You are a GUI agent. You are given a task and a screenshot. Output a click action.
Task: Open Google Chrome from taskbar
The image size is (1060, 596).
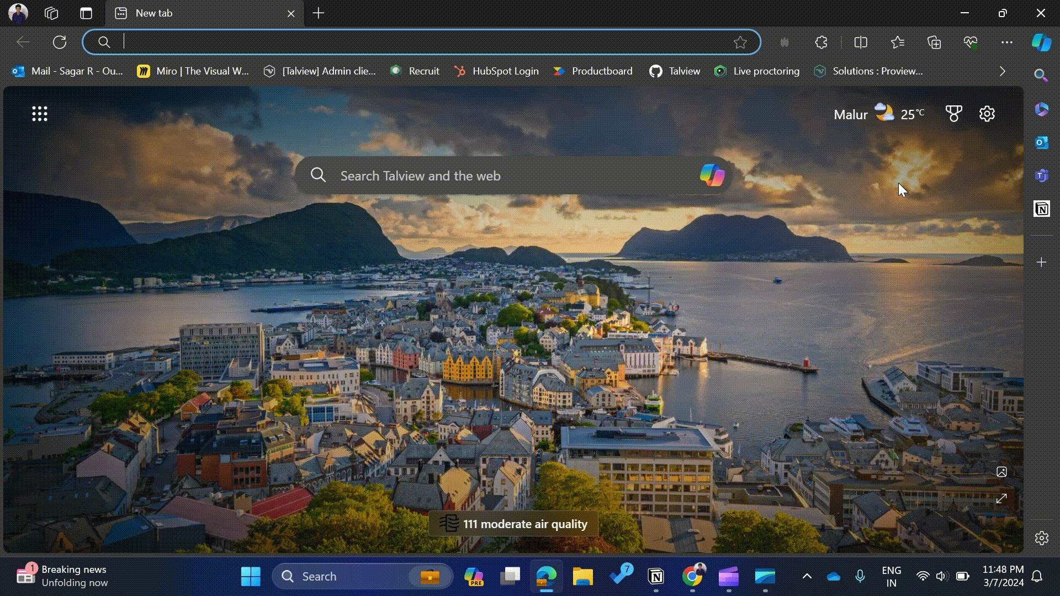[692, 576]
